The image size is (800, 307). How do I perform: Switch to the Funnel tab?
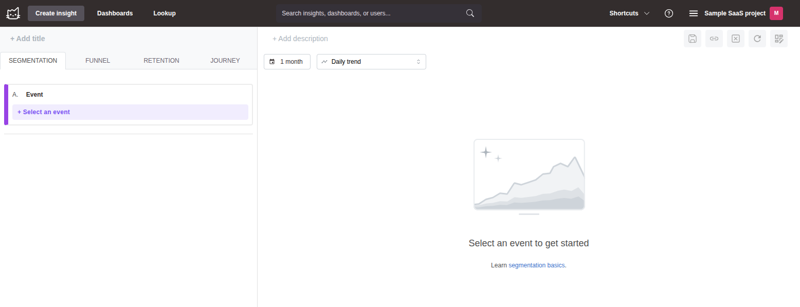click(x=98, y=61)
